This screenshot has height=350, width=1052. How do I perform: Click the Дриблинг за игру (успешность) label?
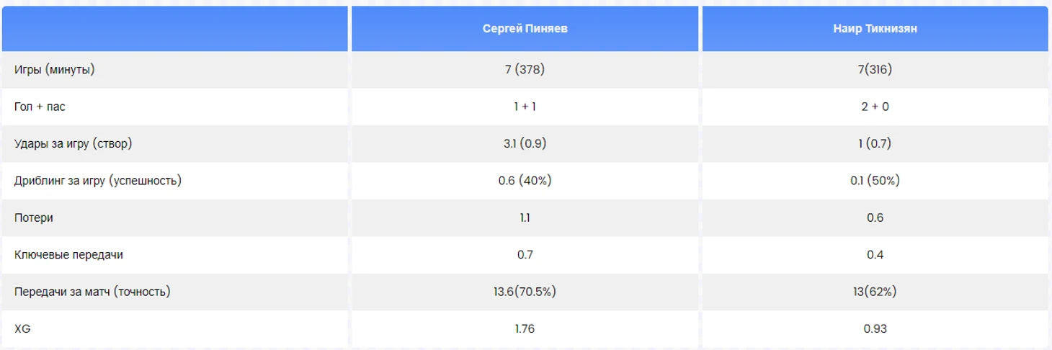[x=98, y=180]
